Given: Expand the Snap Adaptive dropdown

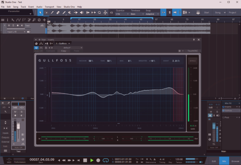Looking at the screenshot, I should [x=152, y=14].
